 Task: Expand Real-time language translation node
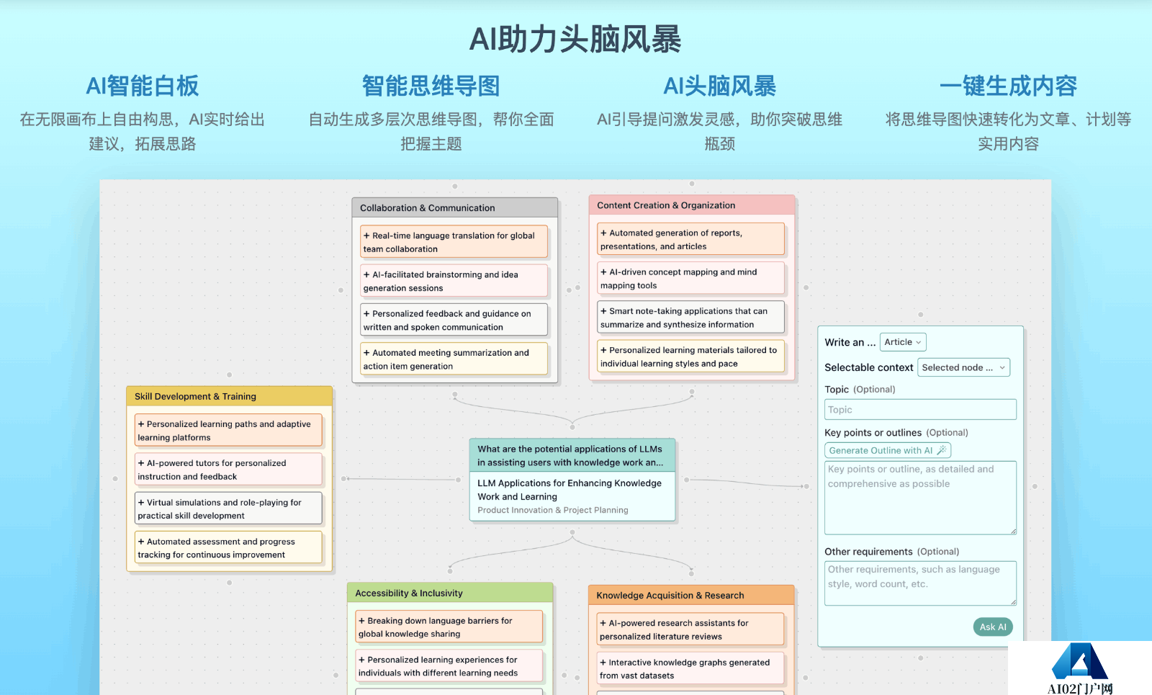pos(366,236)
